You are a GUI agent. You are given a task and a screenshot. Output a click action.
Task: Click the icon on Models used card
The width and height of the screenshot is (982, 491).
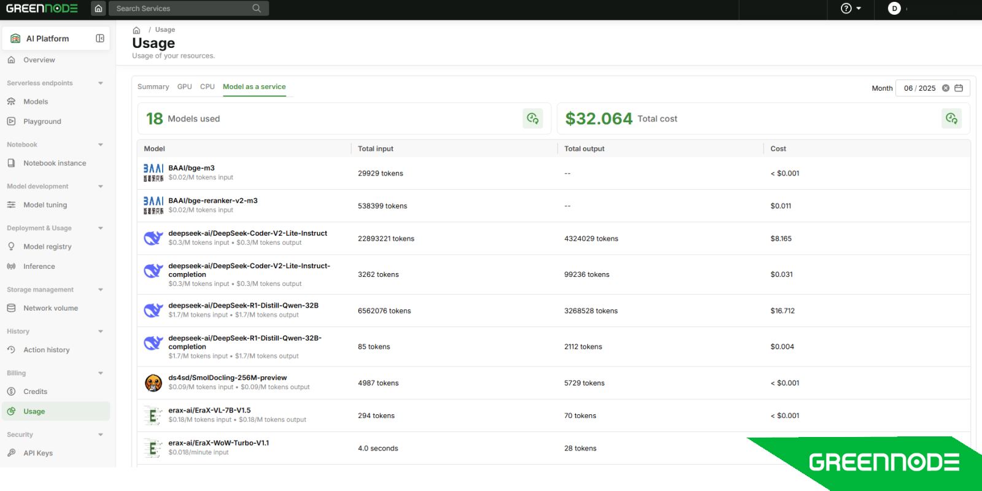coord(532,118)
